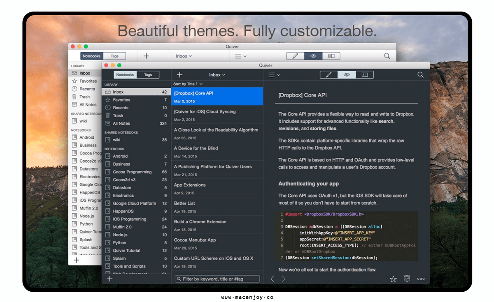Click Android notebook icon in dark sidebar
Viewport: 494px width, 302px height.
(x=108, y=156)
